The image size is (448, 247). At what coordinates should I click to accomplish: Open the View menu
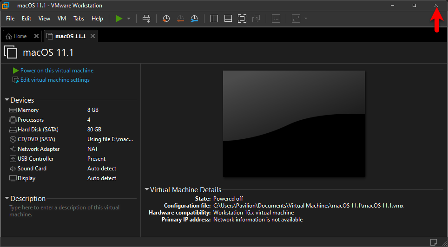[x=44, y=19]
